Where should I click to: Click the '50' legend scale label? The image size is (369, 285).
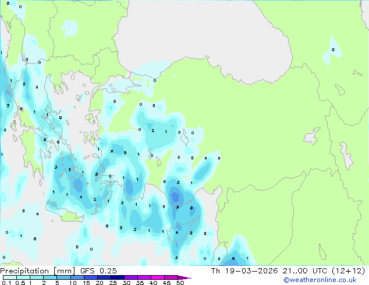[180, 283]
